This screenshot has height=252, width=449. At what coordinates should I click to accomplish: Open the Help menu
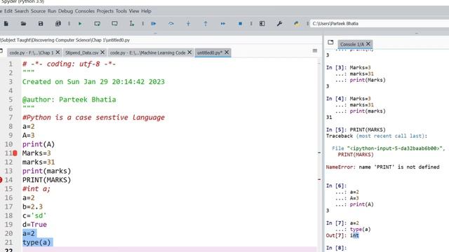146,11
